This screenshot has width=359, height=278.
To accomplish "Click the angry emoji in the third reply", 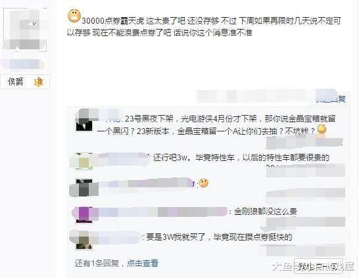I will pos(204,183).
